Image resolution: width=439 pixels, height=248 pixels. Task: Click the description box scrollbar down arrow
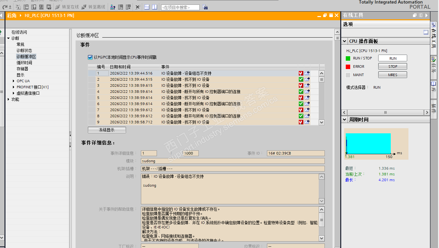point(322,201)
